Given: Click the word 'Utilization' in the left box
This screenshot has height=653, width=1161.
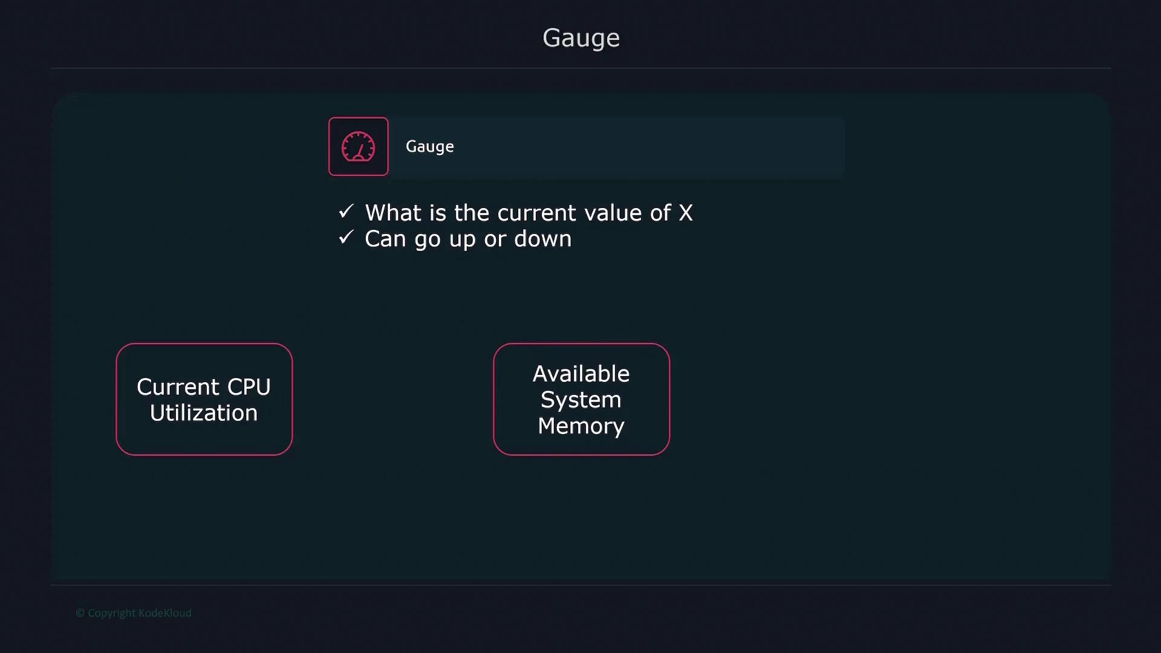Looking at the screenshot, I should coord(204,413).
